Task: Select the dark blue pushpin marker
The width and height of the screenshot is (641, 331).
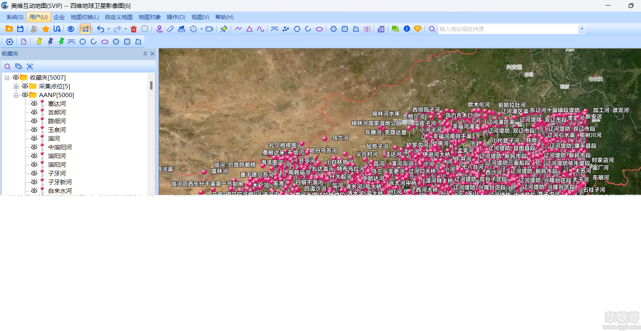Action: pyautogui.click(x=50, y=42)
